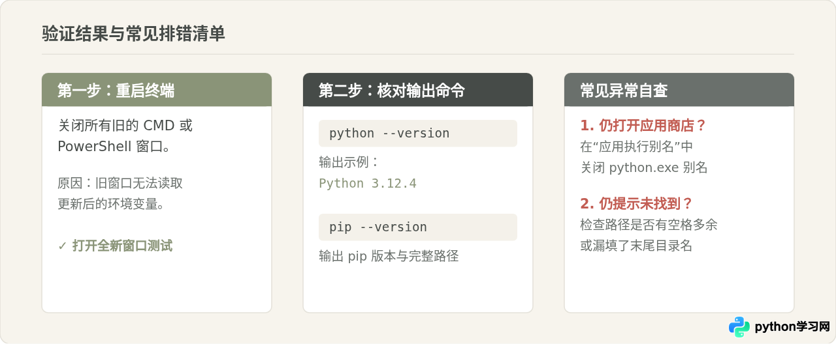Click the '在“应用执行别名”中' line
This screenshot has width=836, height=344.
tap(637, 147)
